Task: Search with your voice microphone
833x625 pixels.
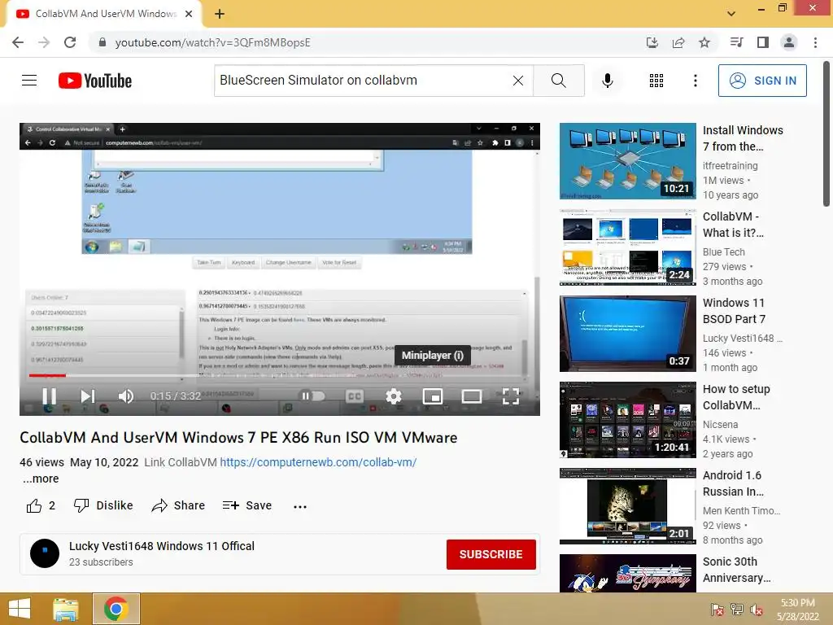Action: coord(608,81)
